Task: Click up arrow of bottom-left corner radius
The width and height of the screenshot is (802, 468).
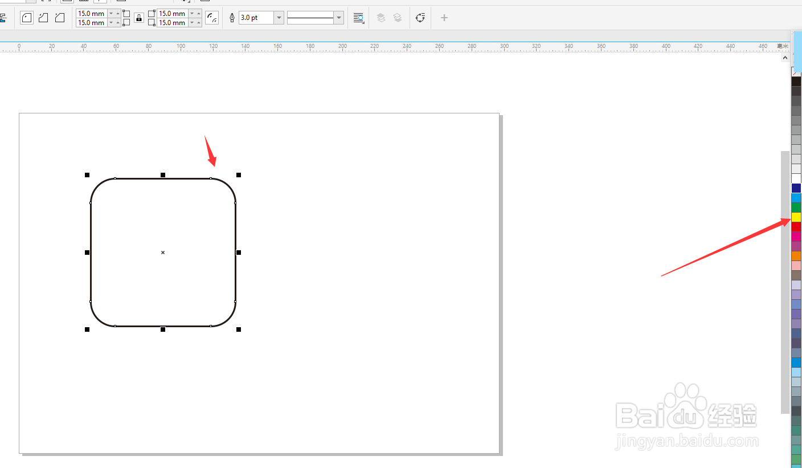Action: click(x=118, y=22)
